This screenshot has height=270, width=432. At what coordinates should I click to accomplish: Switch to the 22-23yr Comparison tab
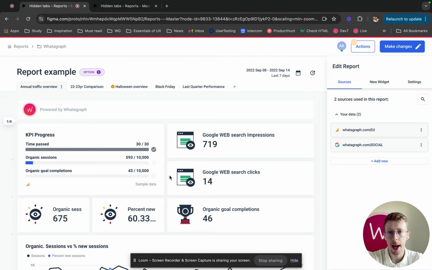[87, 87]
